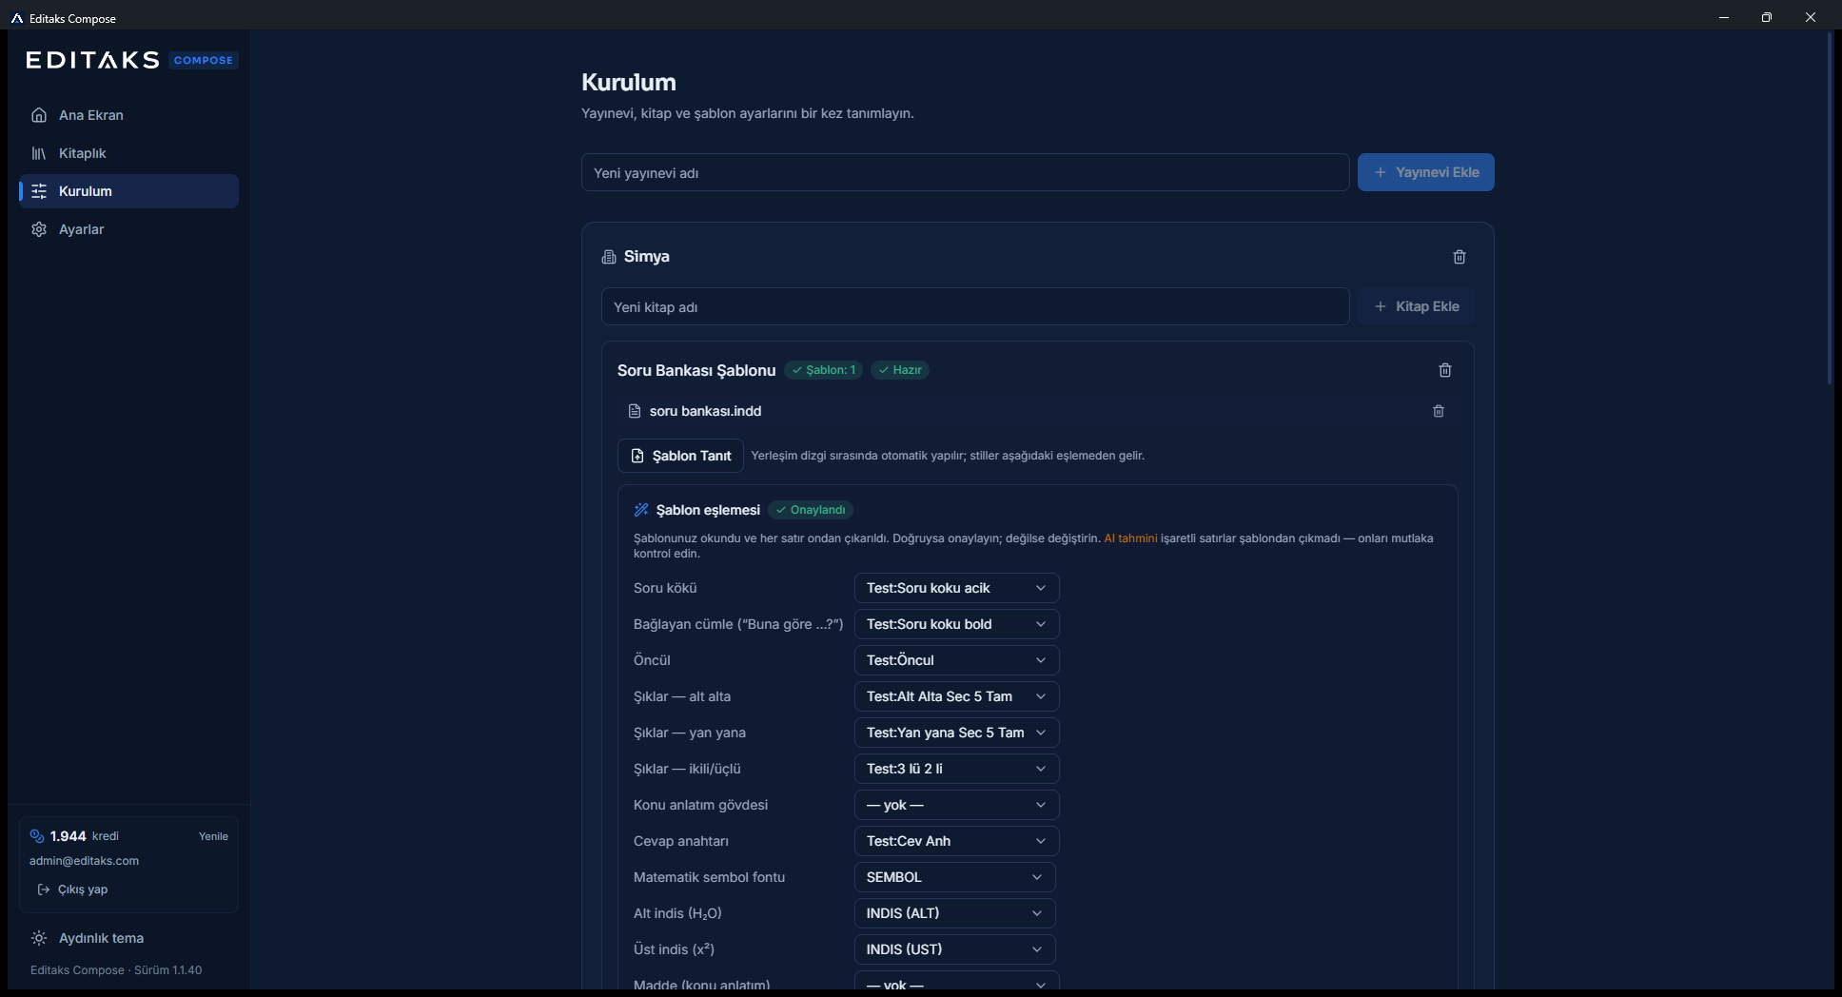The height and width of the screenshot is (997, 1842).
Task: Click the 1.944 kredi balance
Action: [x=85, y=836]
